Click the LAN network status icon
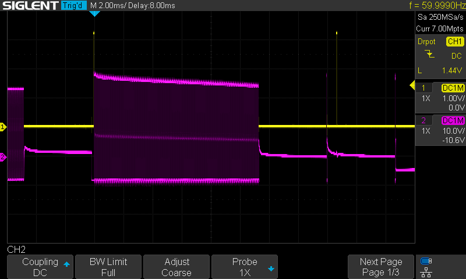 point(426,272)
